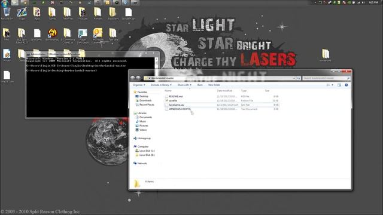
Task: Click the Burn toolbar button
Action: (200, 85)
